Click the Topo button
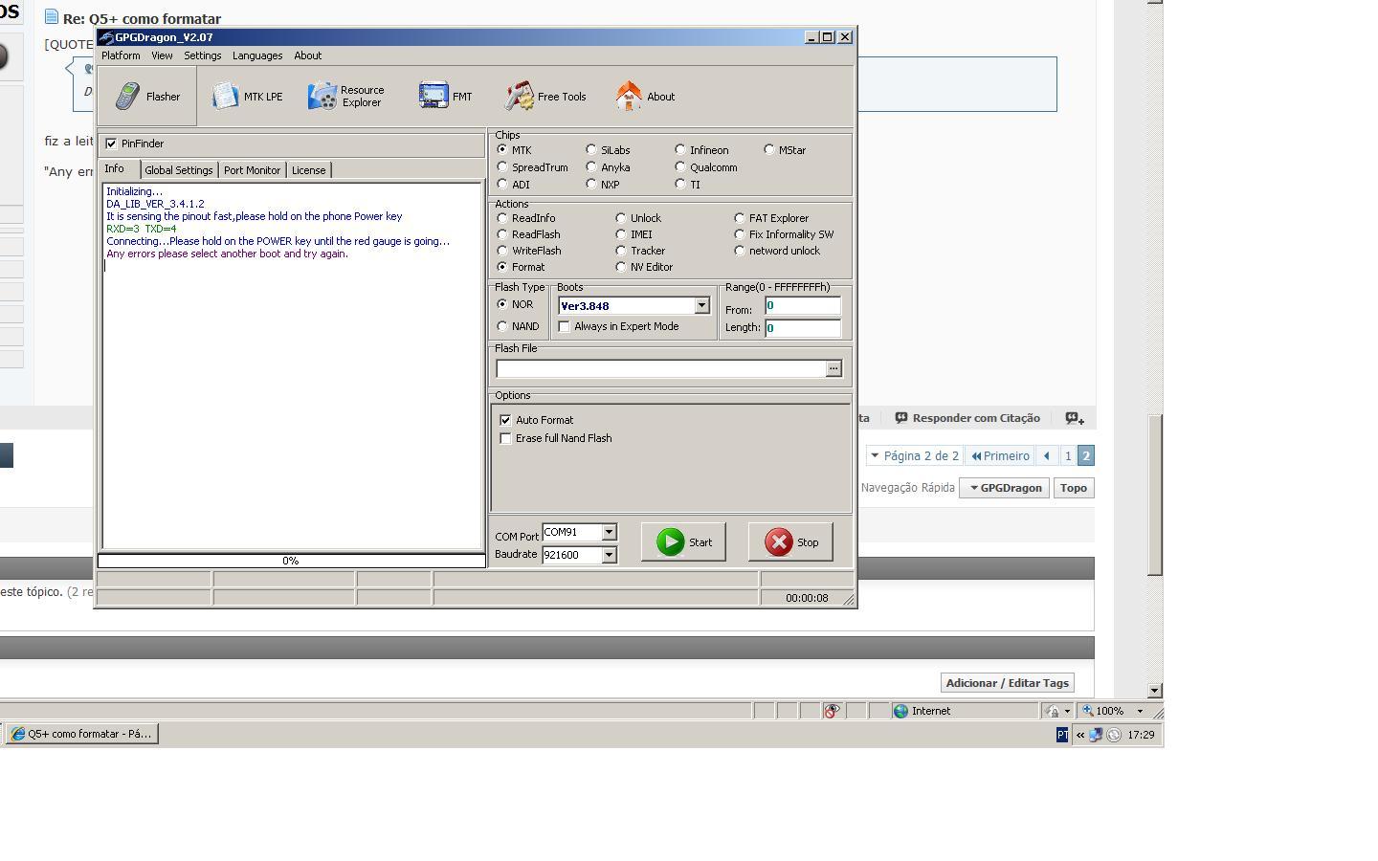Image resolution: width=1378 pixels, height=861 pixels. [1074, 488]
